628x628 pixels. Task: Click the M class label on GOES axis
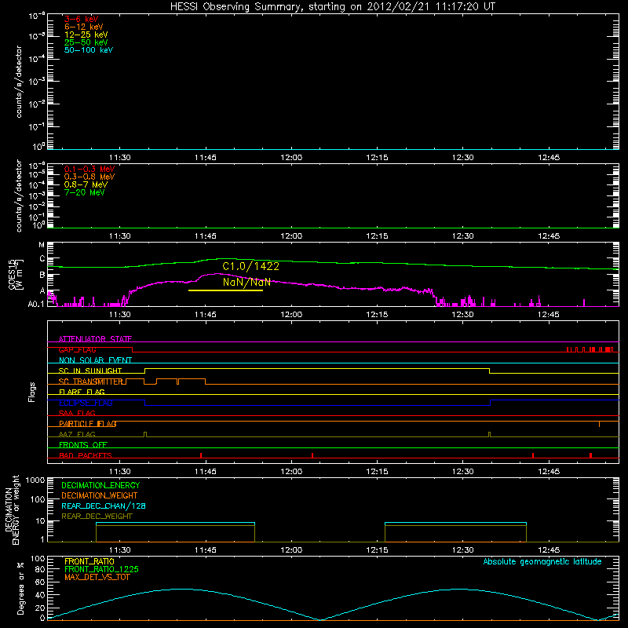coord(42,244)
